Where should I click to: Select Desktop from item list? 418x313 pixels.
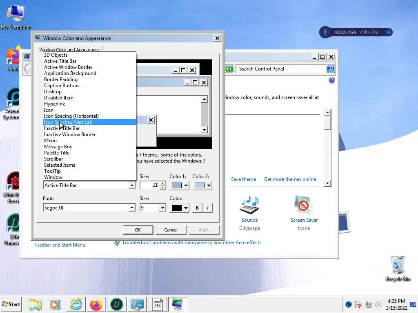click(x=89, y=92)
